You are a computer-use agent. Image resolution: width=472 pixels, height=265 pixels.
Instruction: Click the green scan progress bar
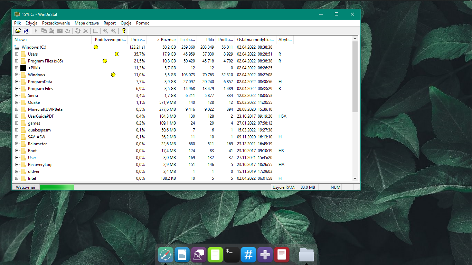click(x=57, y=187)
